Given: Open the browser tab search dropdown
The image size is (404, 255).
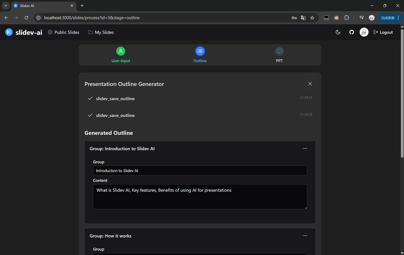Looking at the screenshot, I should coord(6,6).
